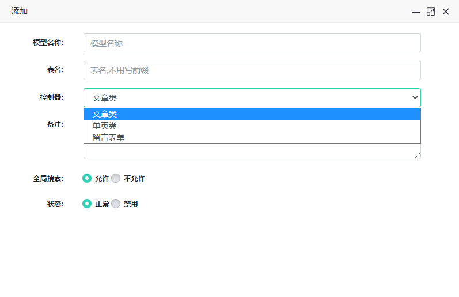Set 状态 to 正常
Viewport: 459px width, 297px height.
[x=87, y=204]
